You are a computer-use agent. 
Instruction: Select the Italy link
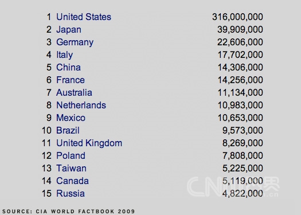64,55
